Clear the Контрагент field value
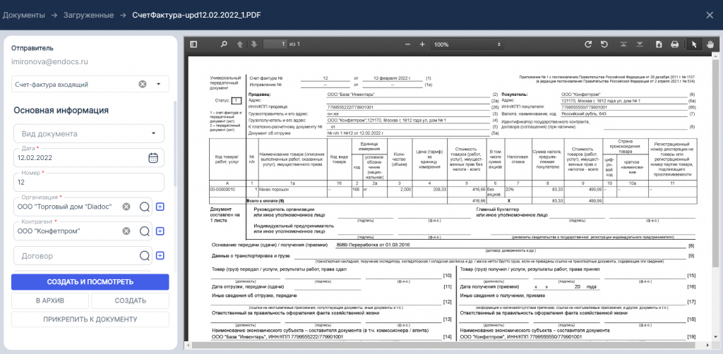Screen dimensions: 723x354 126,231
